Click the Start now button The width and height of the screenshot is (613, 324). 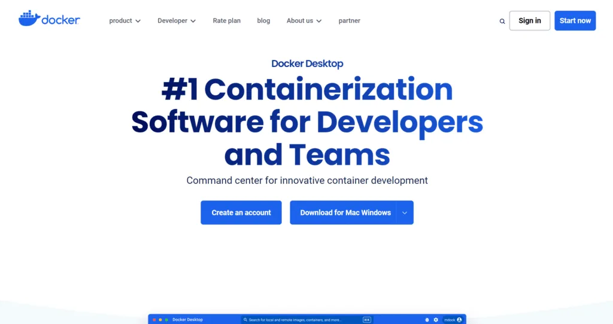pos(575,21)
